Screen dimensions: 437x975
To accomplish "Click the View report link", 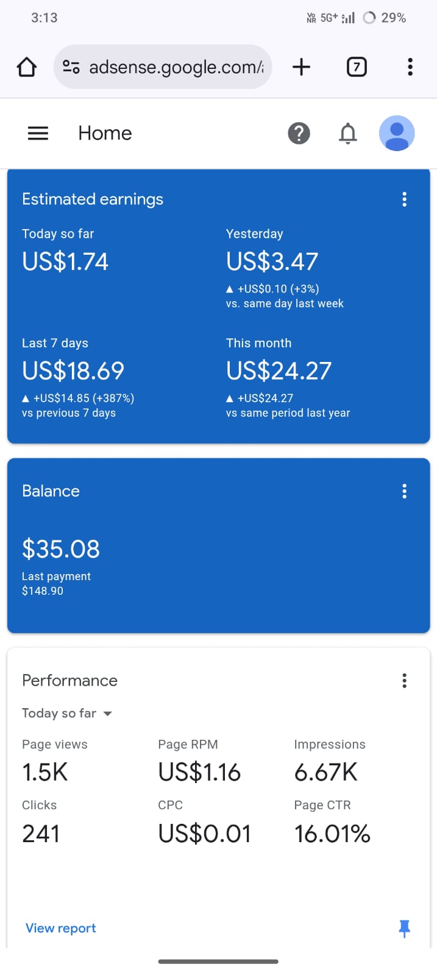I will click(x=61, y=928).
